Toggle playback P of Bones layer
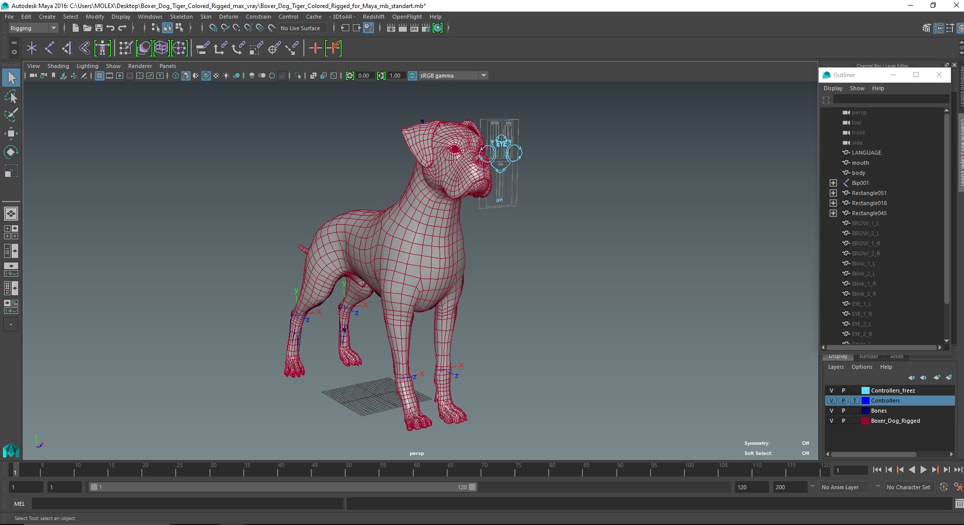Screen dimensions: 964x525 click(x=843, y=411)
